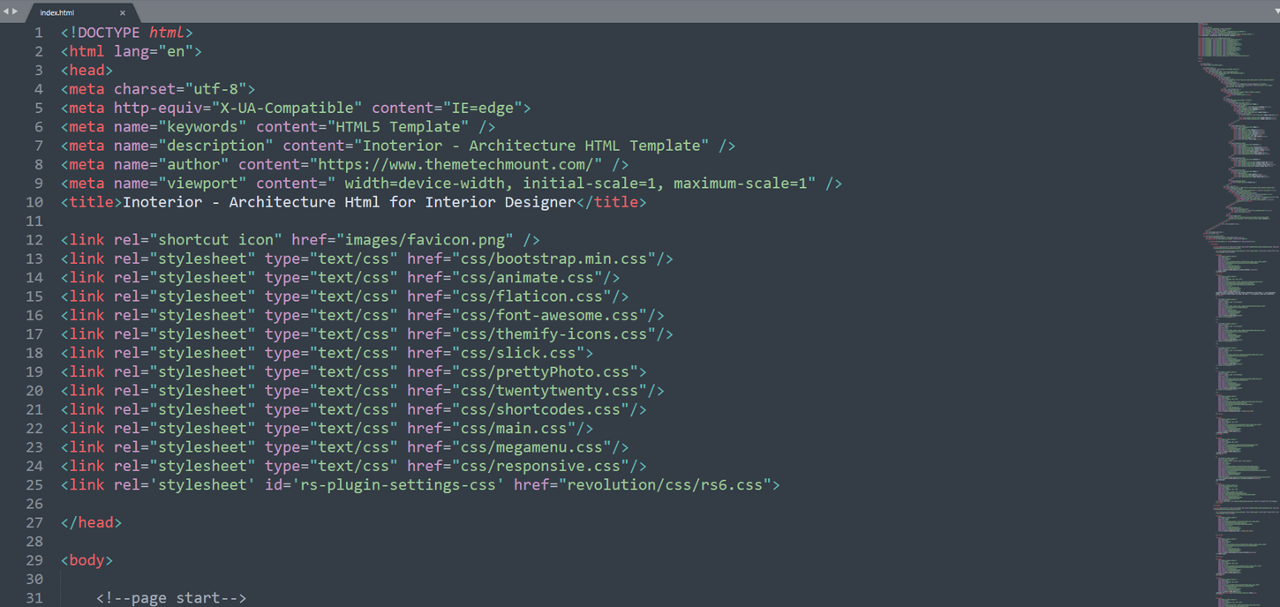Click the opening <body> tag
Screen dimensions: 1280x607
[x=87, y=560]
